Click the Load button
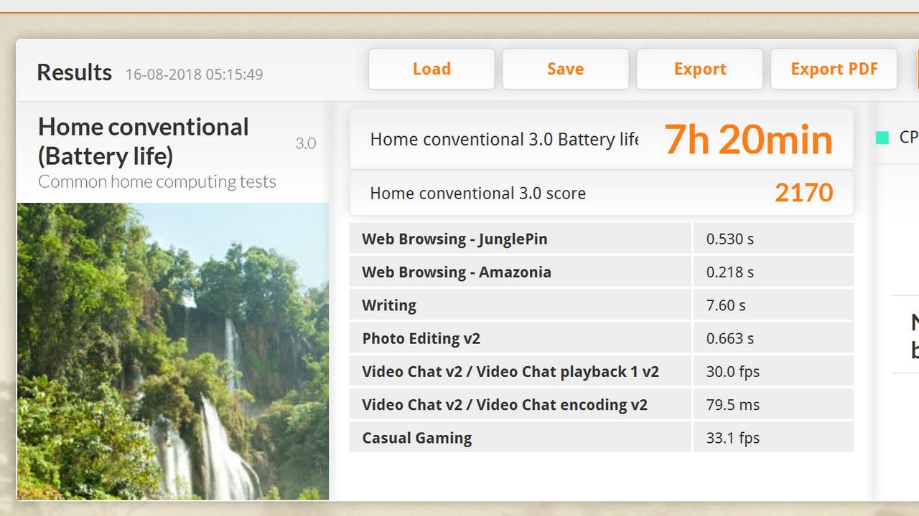The image size is (919, 516). tap(431, 69)
